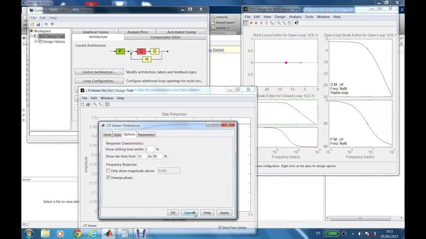Open Analysis menu in SISO Design window
This screenshot has width=426, height=239.
pyautogui.click(x=295, y=17)
